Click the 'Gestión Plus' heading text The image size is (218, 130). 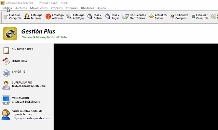tap(38, 32)
